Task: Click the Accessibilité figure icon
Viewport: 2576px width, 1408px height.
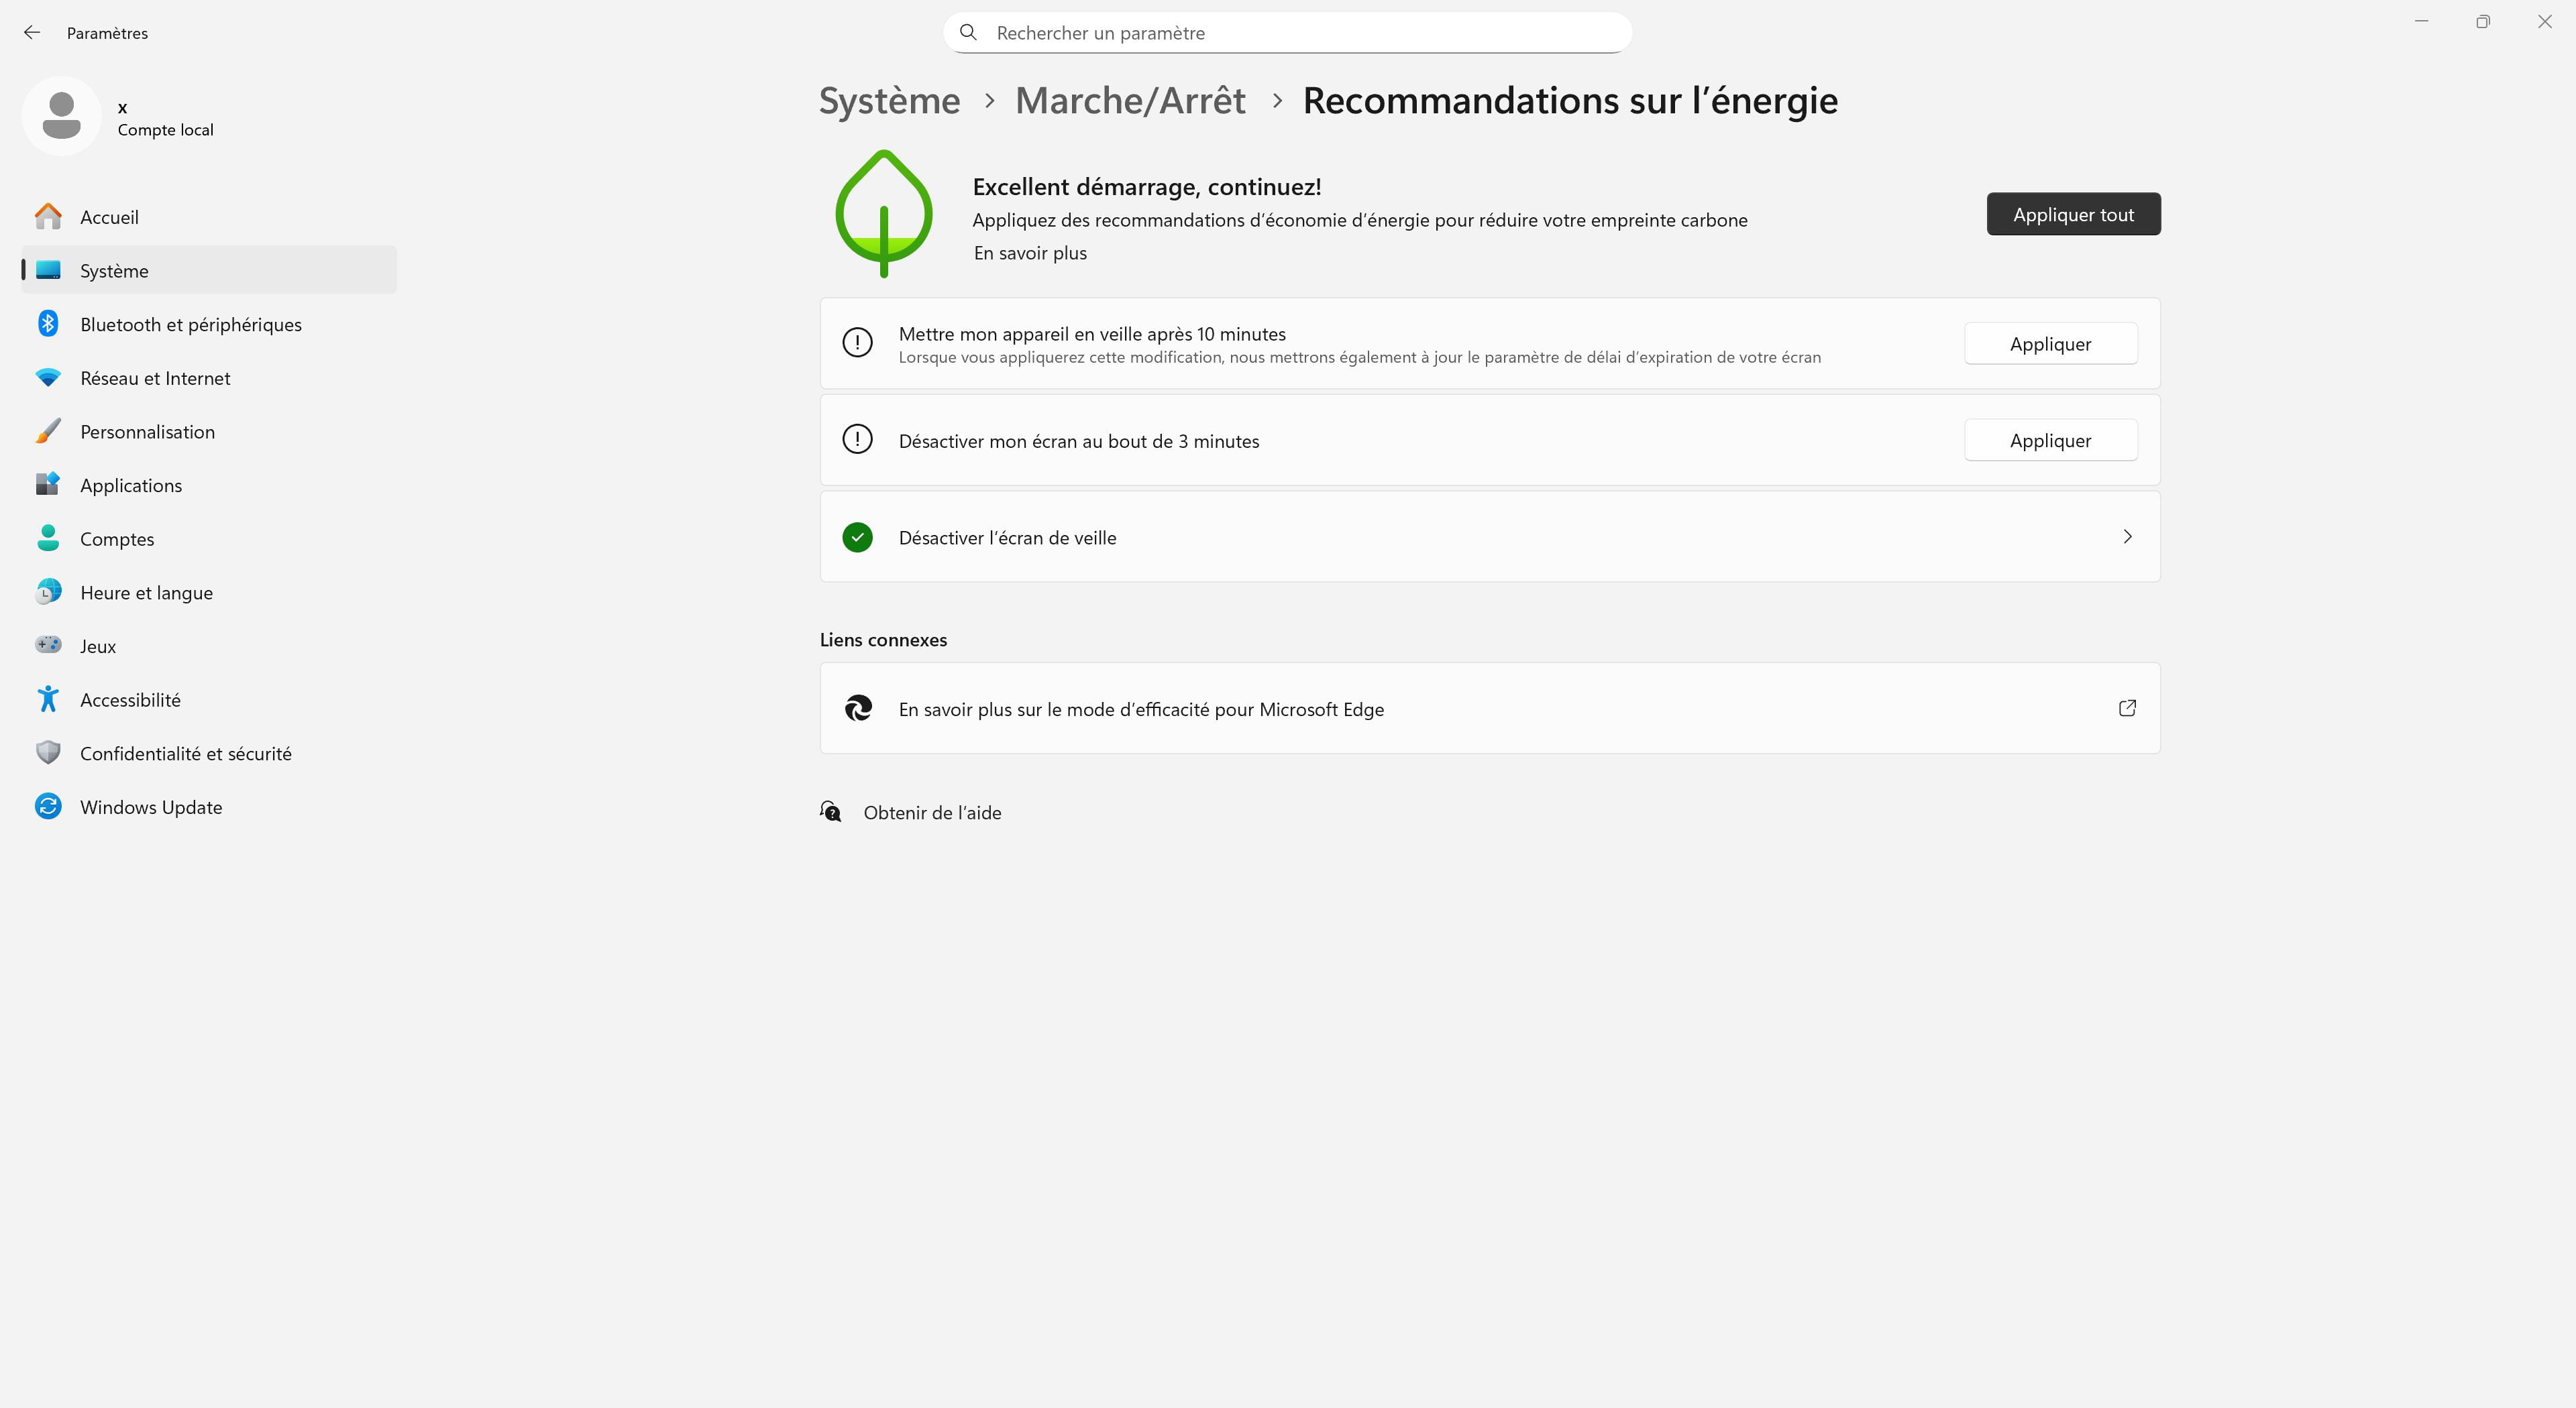Action: 48,699
